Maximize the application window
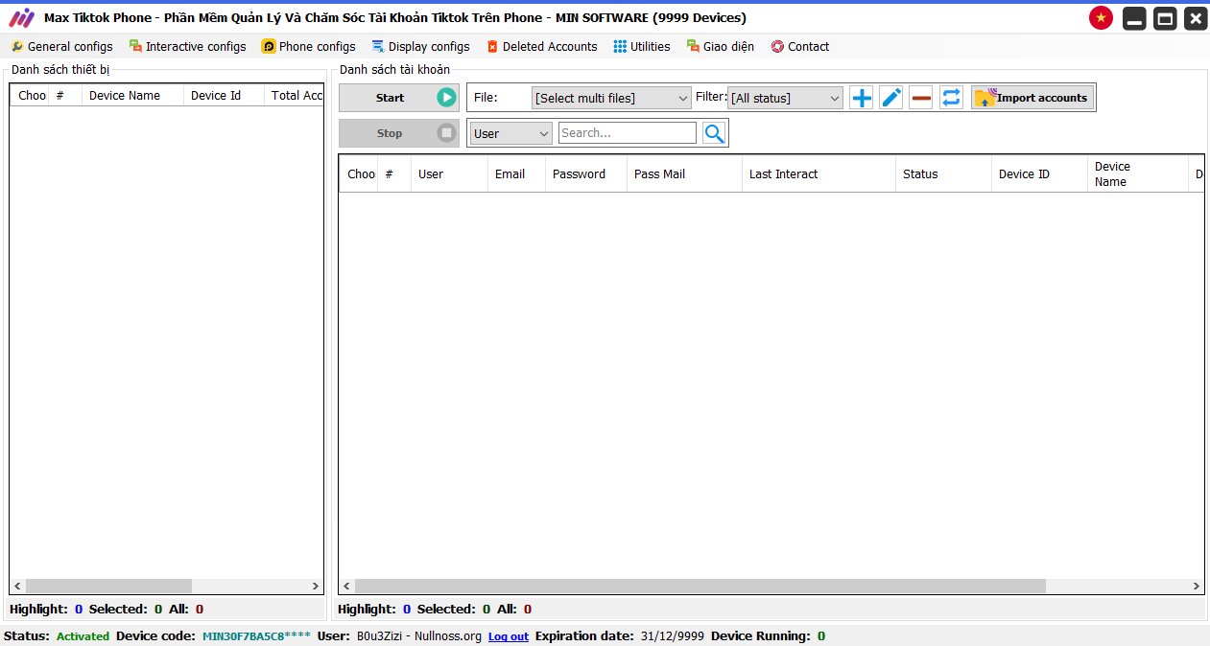The height and width of the screenshot is (646, 1210). click(1165, 18)
